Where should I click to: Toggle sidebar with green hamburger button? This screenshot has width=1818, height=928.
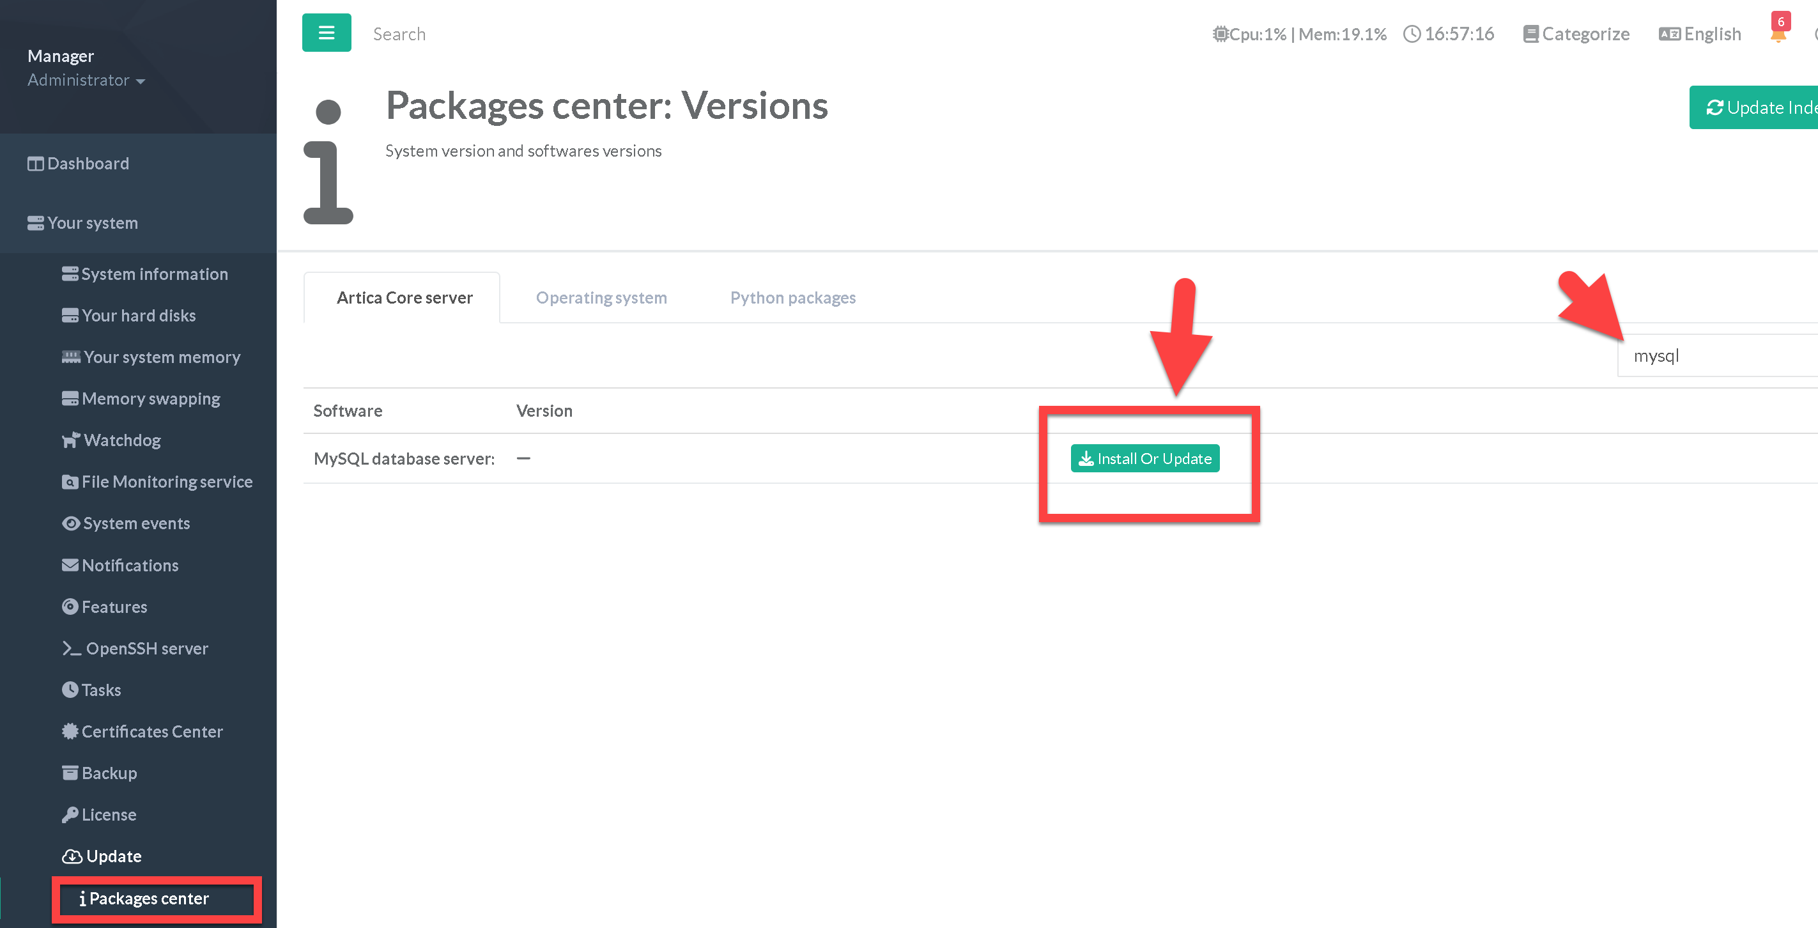(326, 33)
